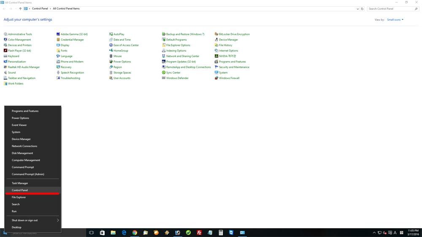Click the Ease of Access Center icon
This screenshot has height=237, width=422.
tap(111, 45)
